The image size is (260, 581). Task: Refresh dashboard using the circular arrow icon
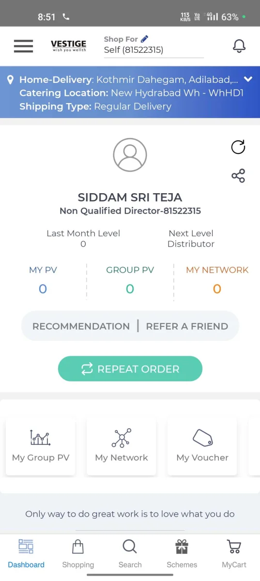pos(238,147)
